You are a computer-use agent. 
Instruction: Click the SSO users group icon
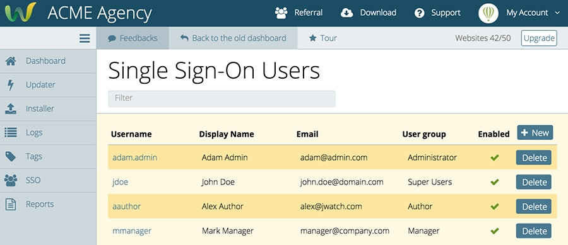click(x=11, y=180)
